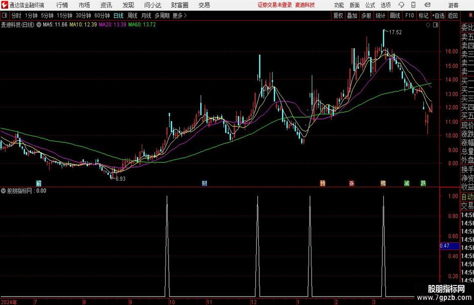This screenshot has width=474, height=305.
Task: Switch to 60分钟 period
Action: [x=102, y=16]
